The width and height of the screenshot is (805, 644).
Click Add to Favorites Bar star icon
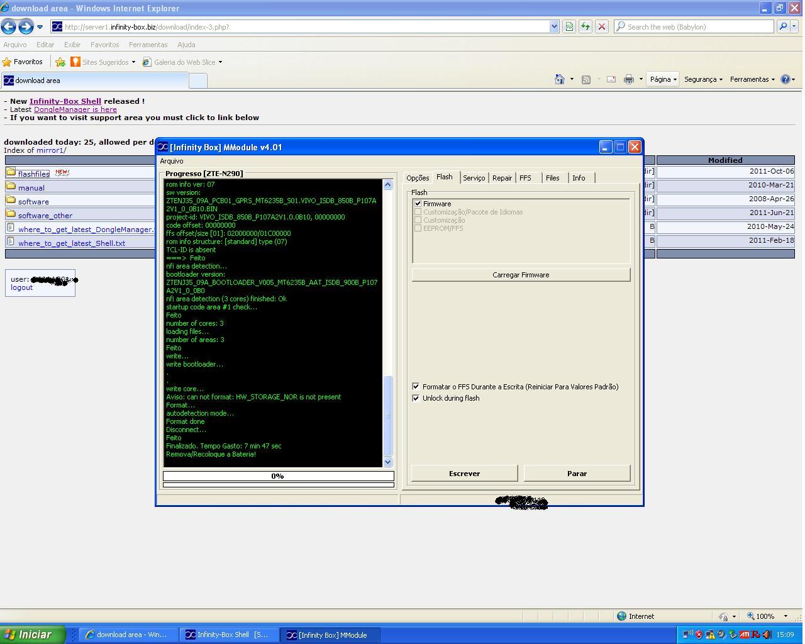coord(60,62)
